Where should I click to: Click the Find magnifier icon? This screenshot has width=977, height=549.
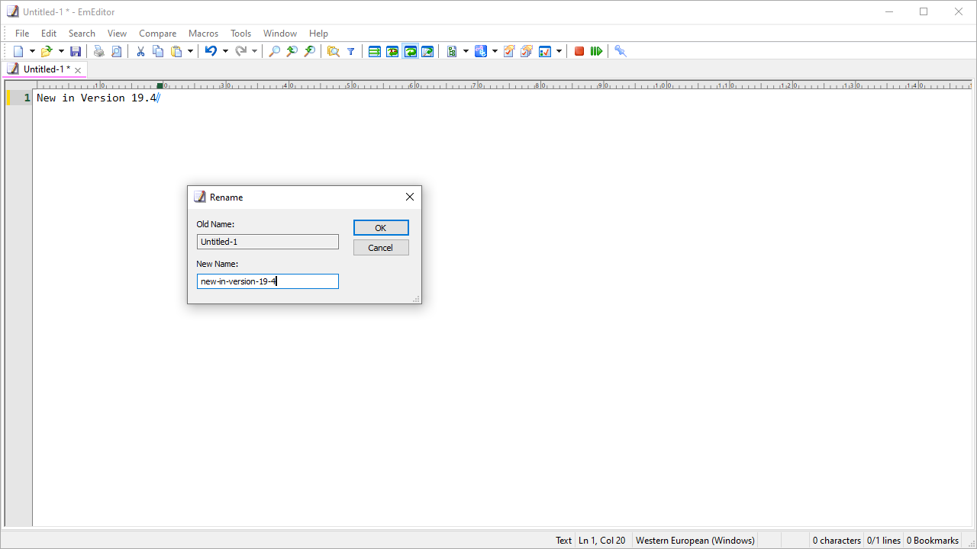click(x=275, y=51)
